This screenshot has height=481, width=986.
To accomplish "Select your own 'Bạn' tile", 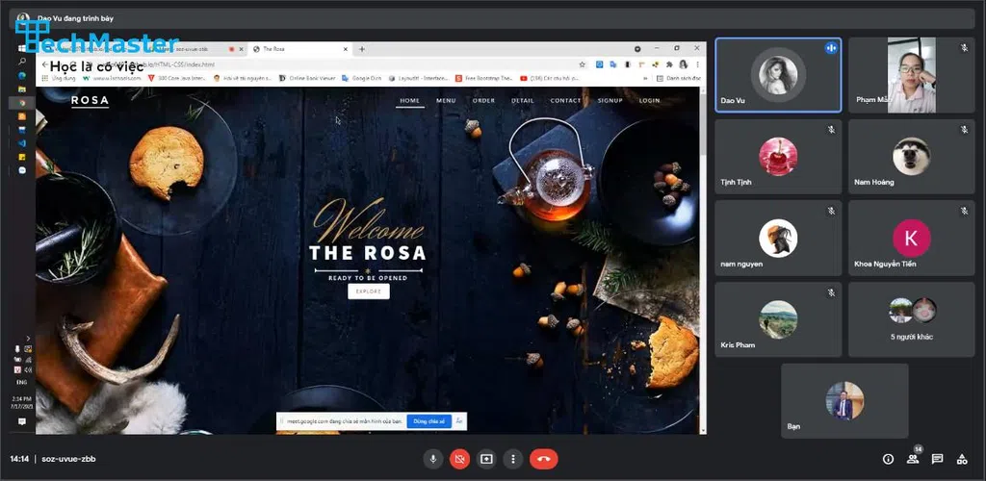I will 844,400.
